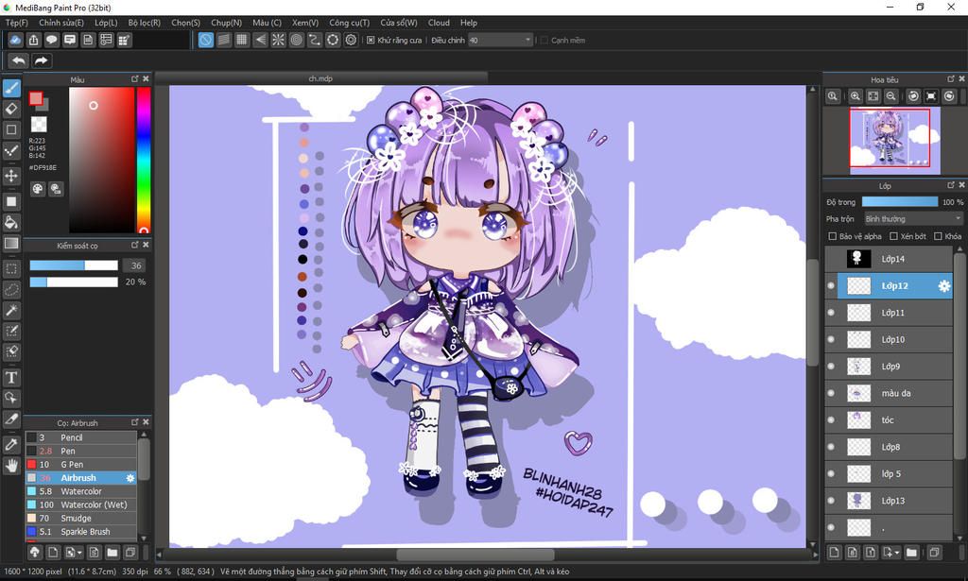Click the layer list vertical scrollbar

[x=959, y=358]
